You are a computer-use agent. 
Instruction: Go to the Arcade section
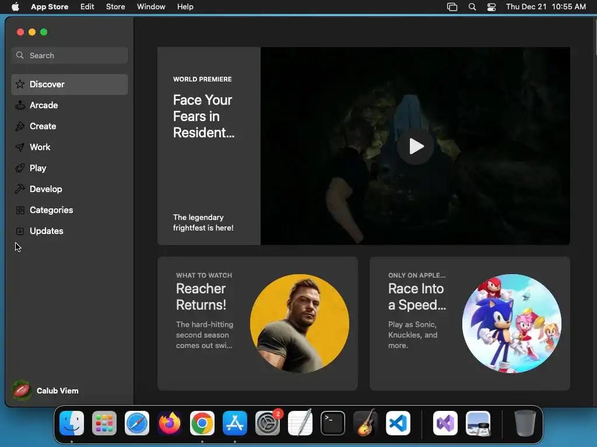tap(69, 105)
